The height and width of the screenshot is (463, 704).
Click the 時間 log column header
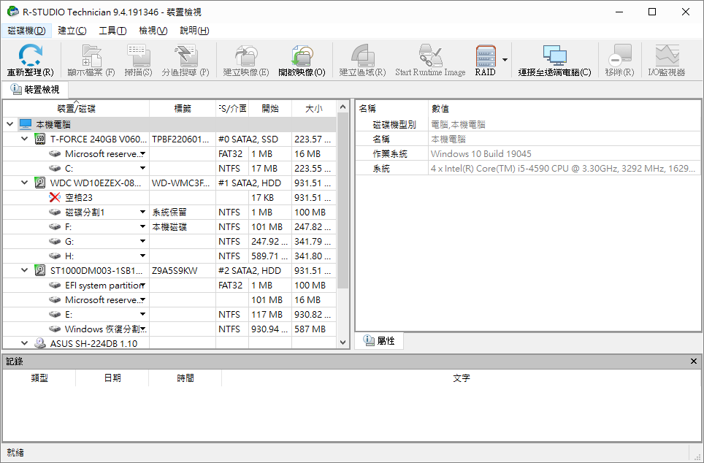[185, 378]
